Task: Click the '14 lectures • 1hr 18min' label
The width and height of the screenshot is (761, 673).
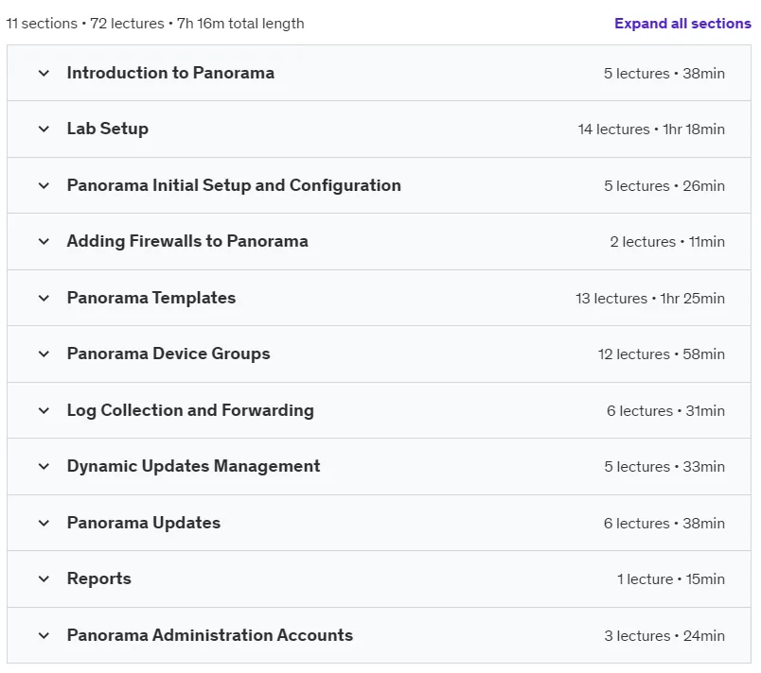Action: coord(651,129)
